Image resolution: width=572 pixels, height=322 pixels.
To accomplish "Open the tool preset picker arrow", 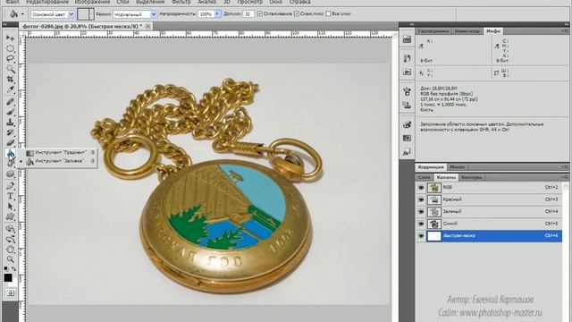I will click(22, 14).
